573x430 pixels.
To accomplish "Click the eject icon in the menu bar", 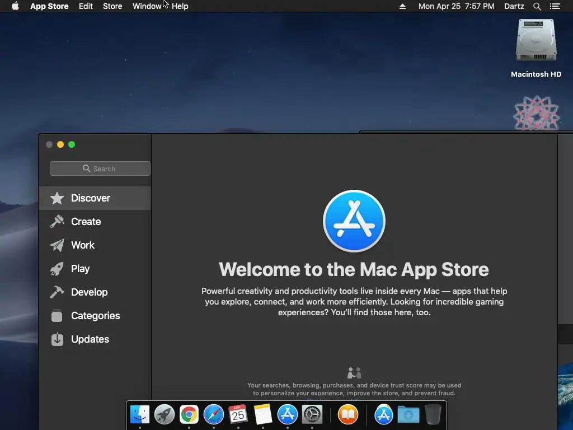I will [x=402, y=6].
